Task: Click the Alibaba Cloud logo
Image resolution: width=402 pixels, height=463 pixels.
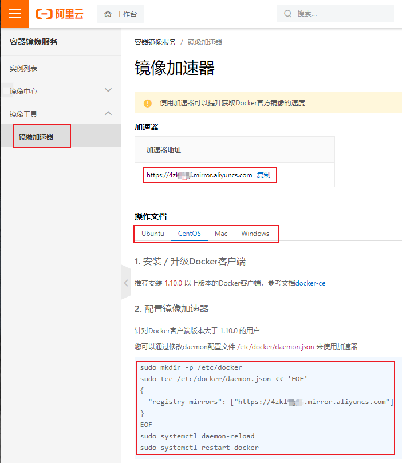Action: [x=60, y=14]
